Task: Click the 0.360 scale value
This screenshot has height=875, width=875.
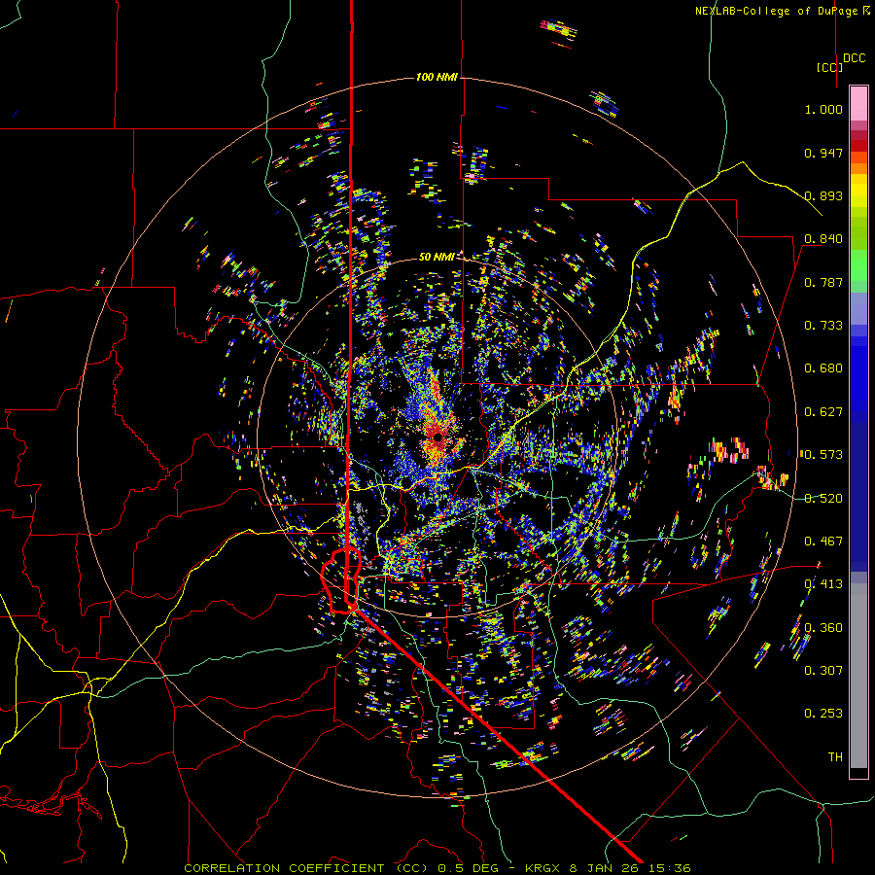Action: (x=823, y=627)
